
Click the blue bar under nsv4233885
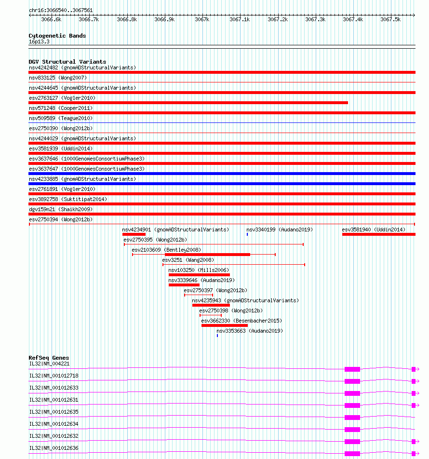point(222,184)
